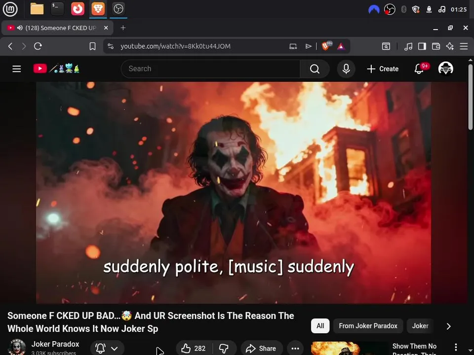Click the blue VPN tray icon
This screenshot has width=474, height=355.
(x=374, y=10)
